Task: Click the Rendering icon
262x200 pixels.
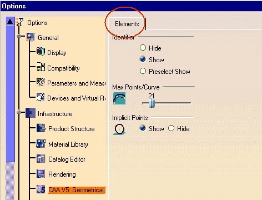Action: (x=41, y=174)
